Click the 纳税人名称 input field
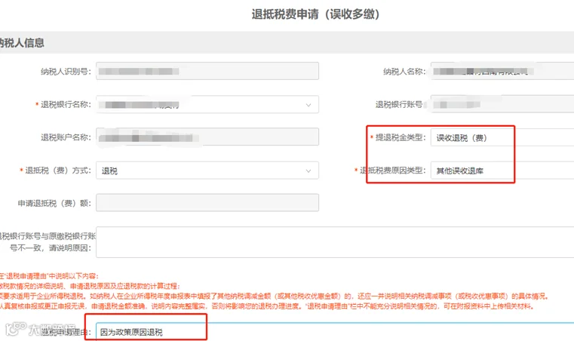This screenshot has width=574, height=341. (502, 71)
